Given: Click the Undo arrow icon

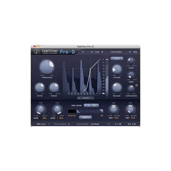Looking at the screenshot, I should (x=83, y=52).
